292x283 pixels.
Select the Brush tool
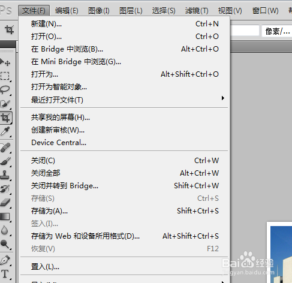click(5, 161)
